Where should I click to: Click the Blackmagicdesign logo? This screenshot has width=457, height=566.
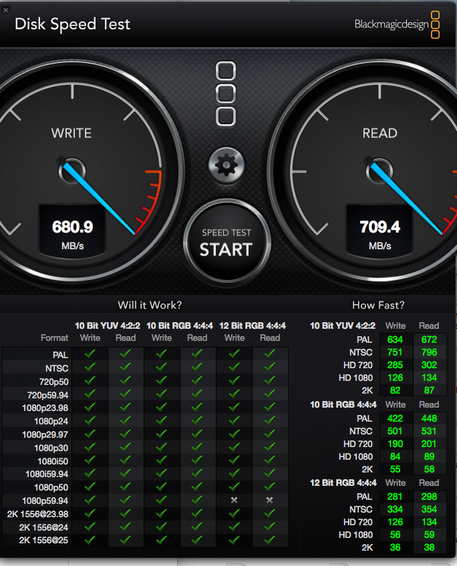click(x=397, y=25)
